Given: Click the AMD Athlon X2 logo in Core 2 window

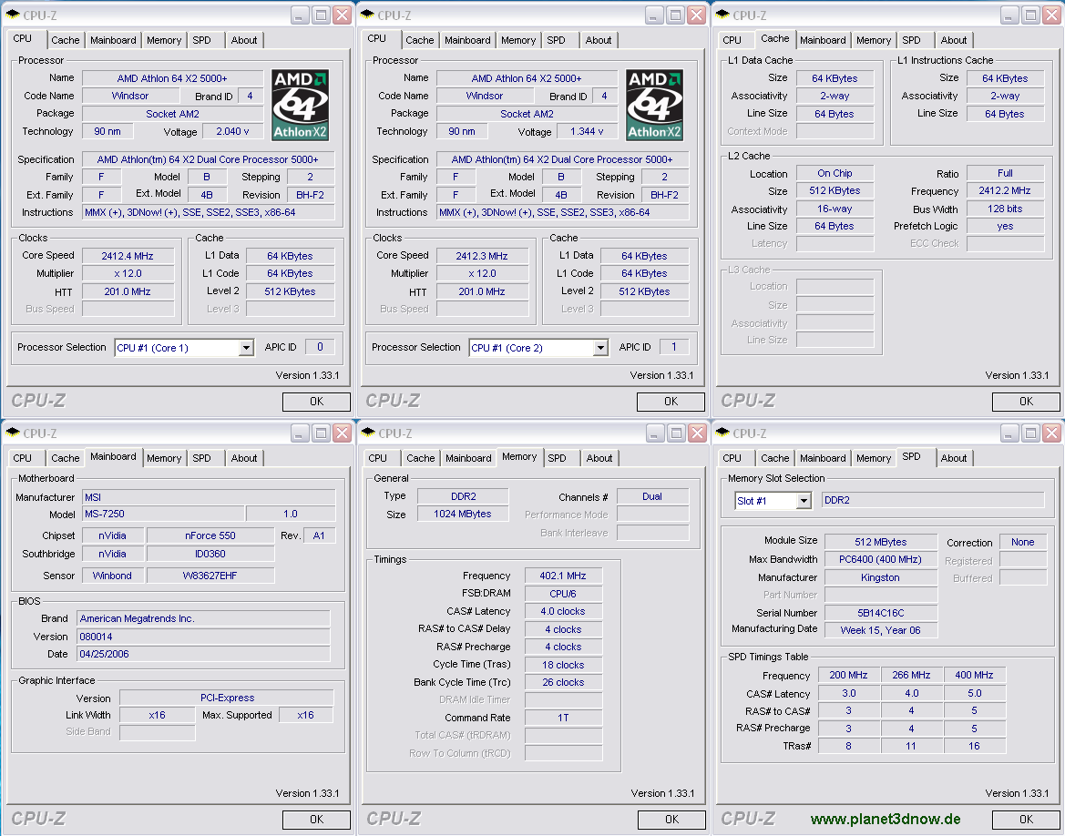Looking at the screenshot, I should [x=655, y=105].
